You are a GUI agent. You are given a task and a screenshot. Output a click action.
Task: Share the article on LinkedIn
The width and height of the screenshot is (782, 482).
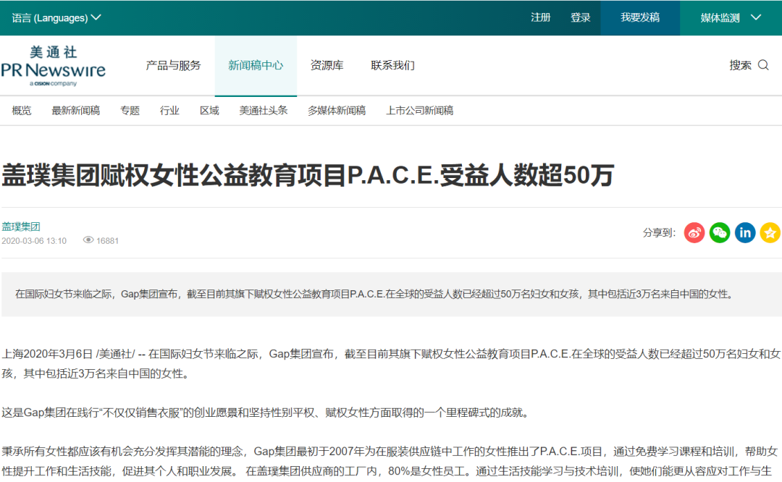click(x=744, y=232)
